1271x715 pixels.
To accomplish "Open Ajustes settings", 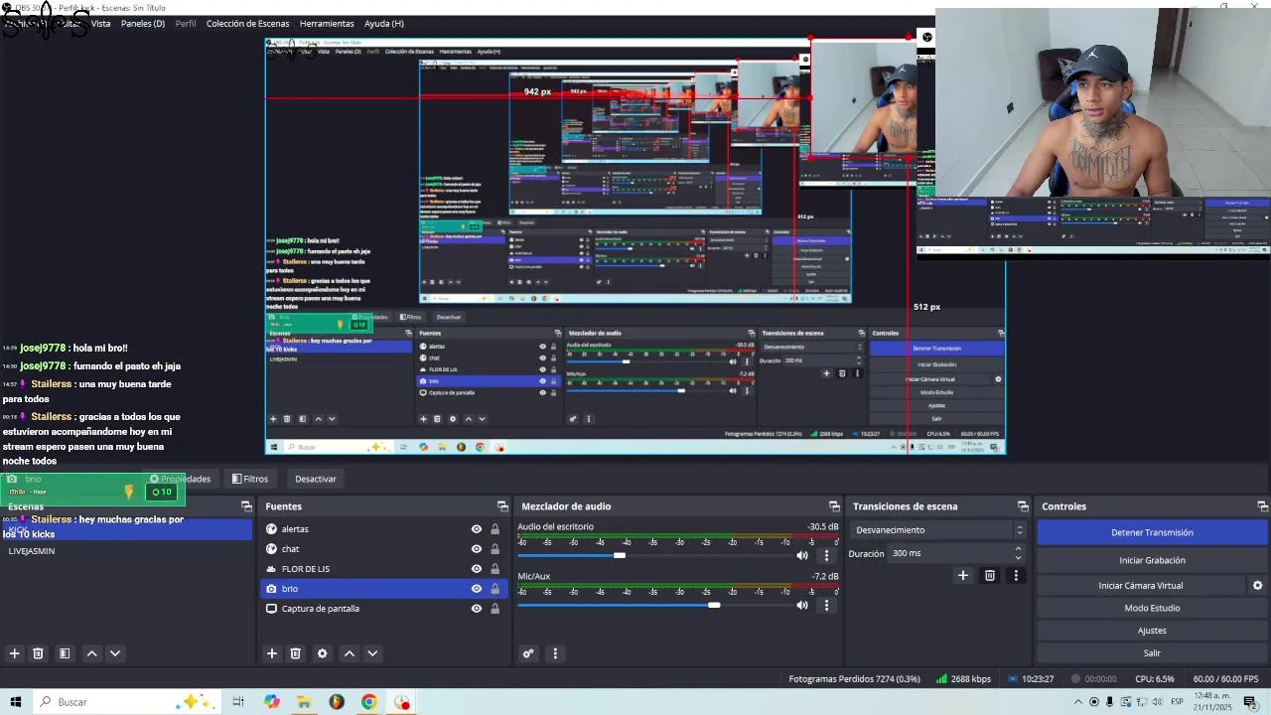I will tap(1152, 631).
